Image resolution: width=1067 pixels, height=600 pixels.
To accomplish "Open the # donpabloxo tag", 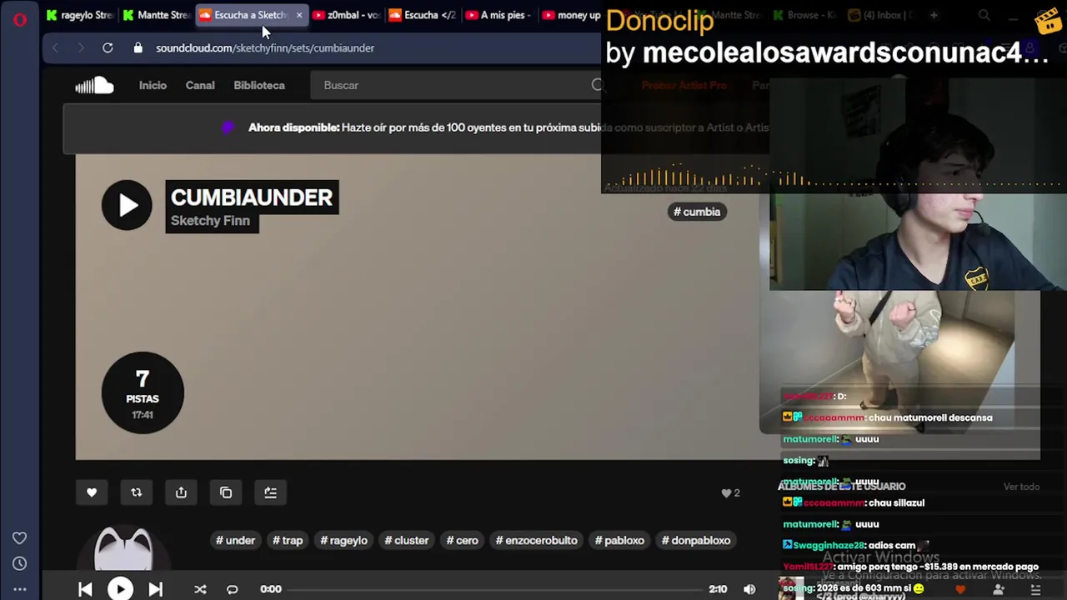I will click(696, 540).
